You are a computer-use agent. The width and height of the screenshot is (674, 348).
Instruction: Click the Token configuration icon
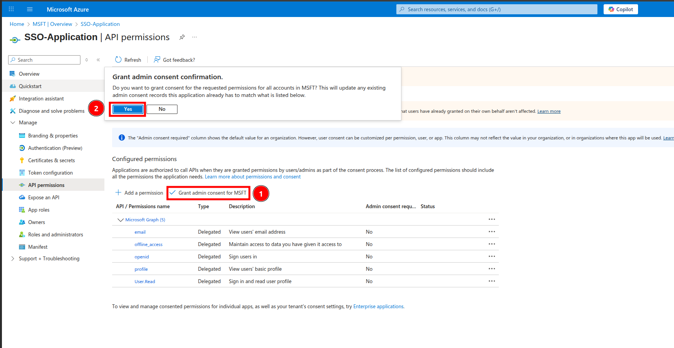(x=22, y=173)
